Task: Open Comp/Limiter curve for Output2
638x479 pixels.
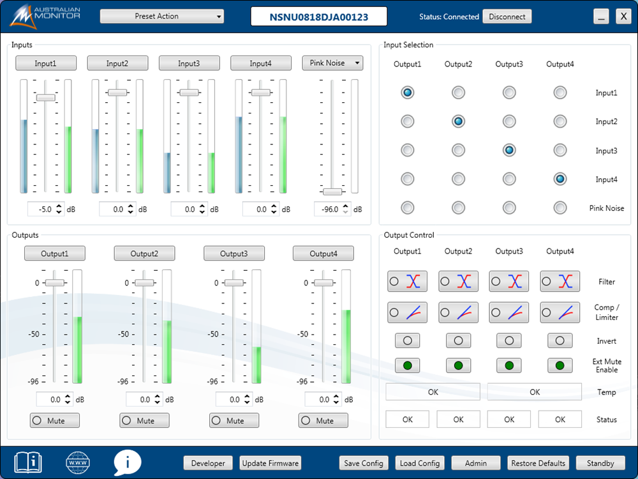Action: tap(458, 312)
